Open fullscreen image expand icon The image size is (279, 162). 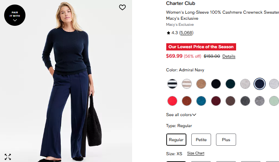click(8, 157)
